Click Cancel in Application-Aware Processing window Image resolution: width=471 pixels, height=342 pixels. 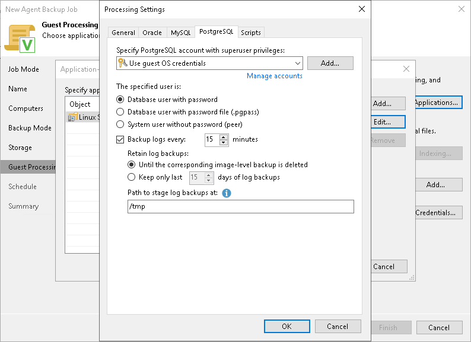pos(389,267)
